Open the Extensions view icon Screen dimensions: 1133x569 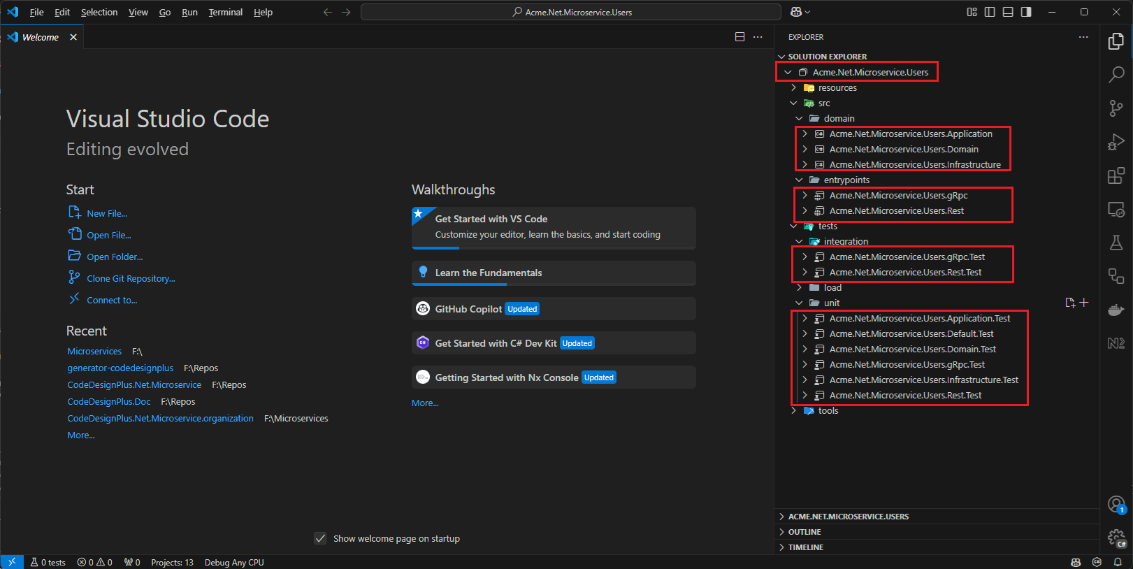point(1116,175)
